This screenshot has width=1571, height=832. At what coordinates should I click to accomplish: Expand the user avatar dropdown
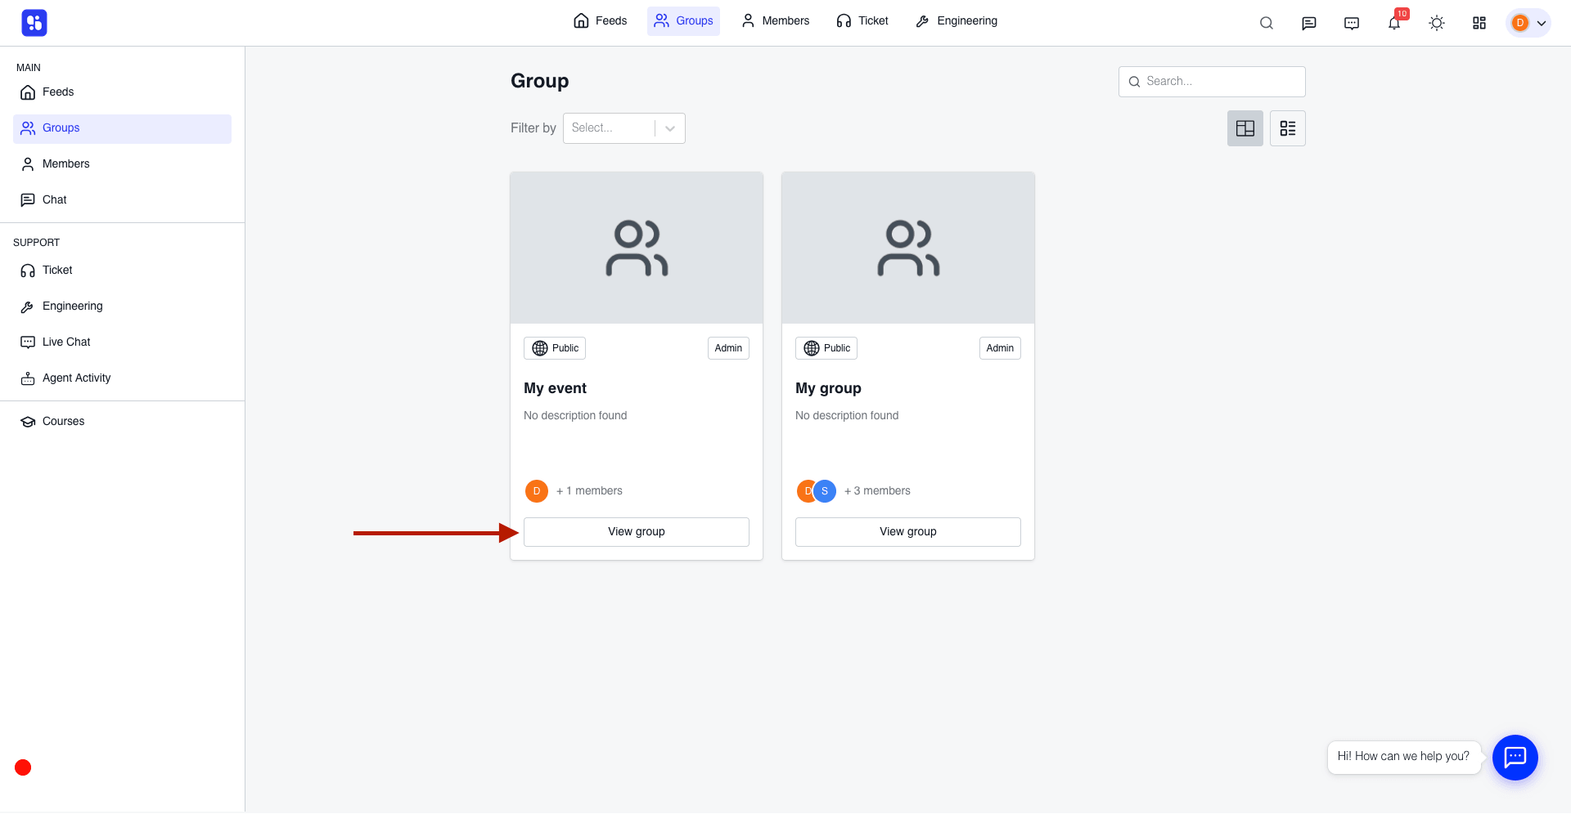1528,23
